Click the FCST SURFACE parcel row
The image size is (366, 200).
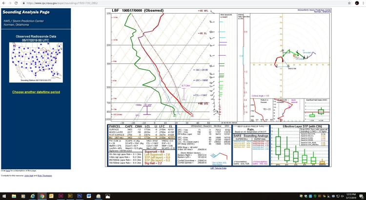[x=142, y=135]
